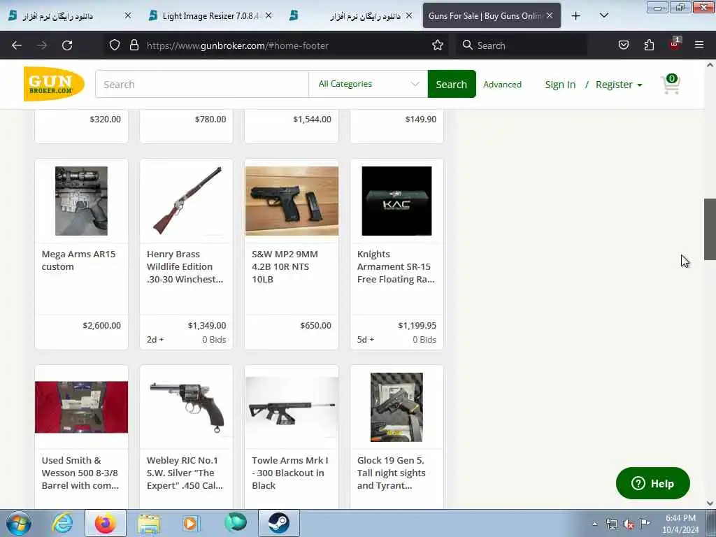Close the Light Image Resizer tab

tap(268, 15)
